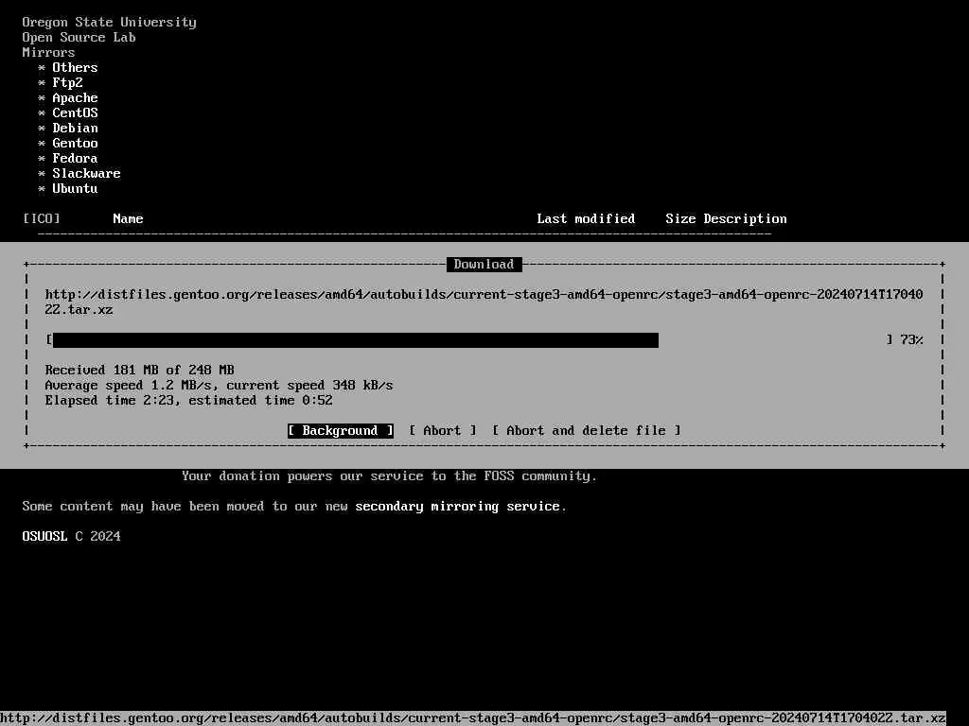Follow the Apache mirror link
The image size is (969, 726).
coord(75,97)
